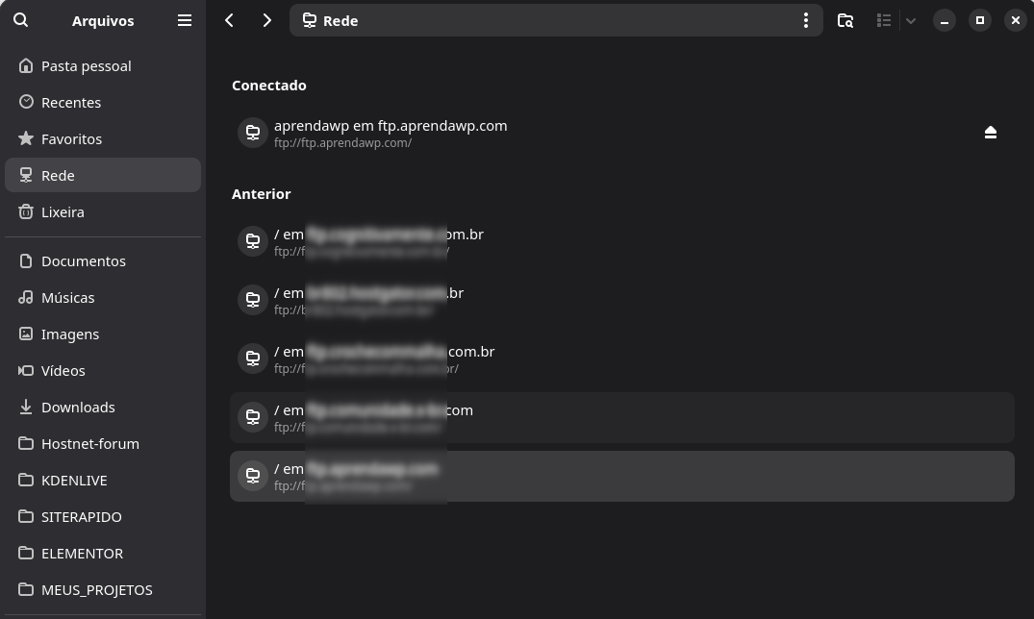The width and height of the screenshot is (1034, 619).
Task: Open Favoritos from the sidebar
Action: [x=71, y=139]
